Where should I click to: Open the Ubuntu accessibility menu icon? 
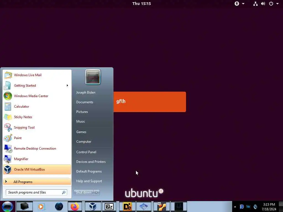tap(237, 4)
